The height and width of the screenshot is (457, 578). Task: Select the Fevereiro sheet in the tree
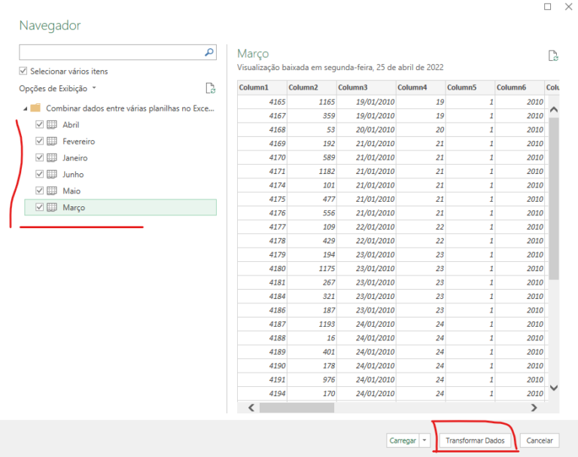pyautogui.click(x=78, y=142)
